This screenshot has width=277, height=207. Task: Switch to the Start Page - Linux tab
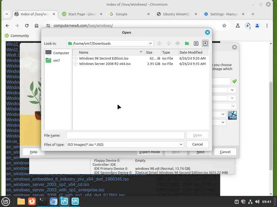pos(82,14)
